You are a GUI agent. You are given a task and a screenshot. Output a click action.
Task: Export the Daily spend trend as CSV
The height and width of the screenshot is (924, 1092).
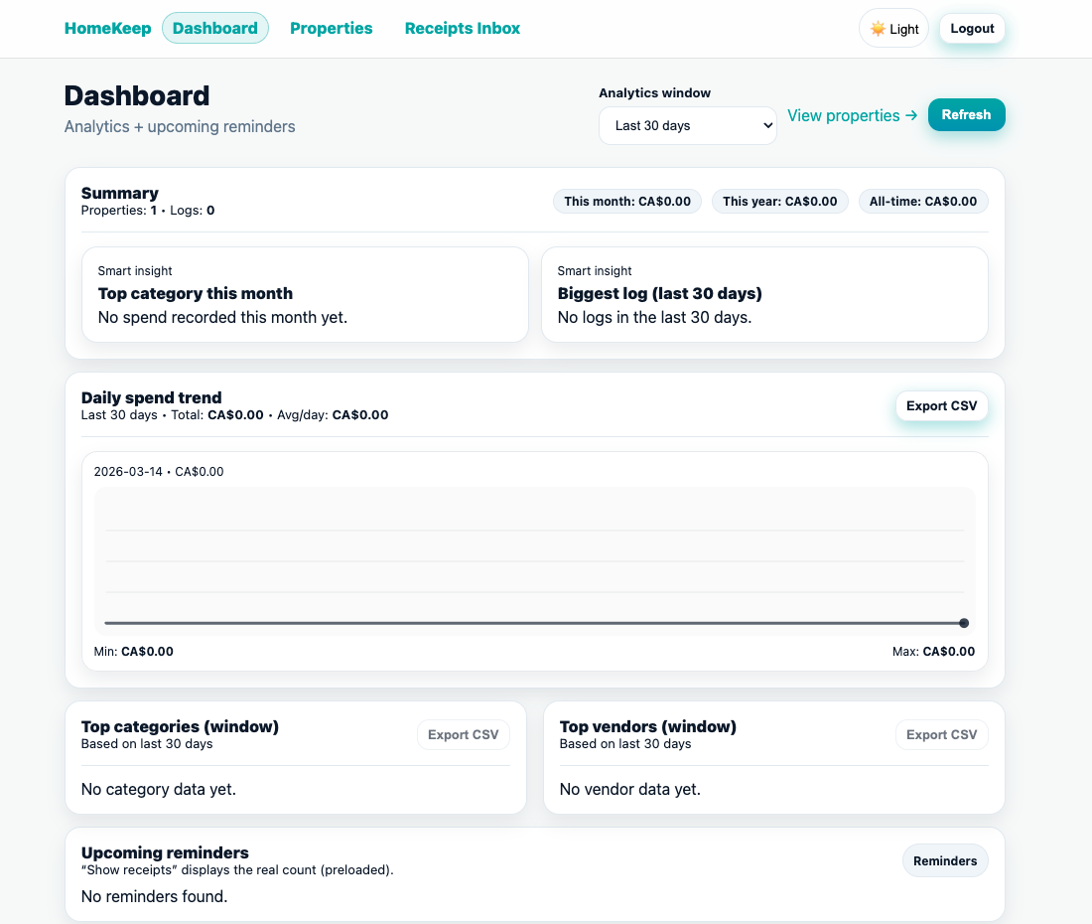point(941,405)
